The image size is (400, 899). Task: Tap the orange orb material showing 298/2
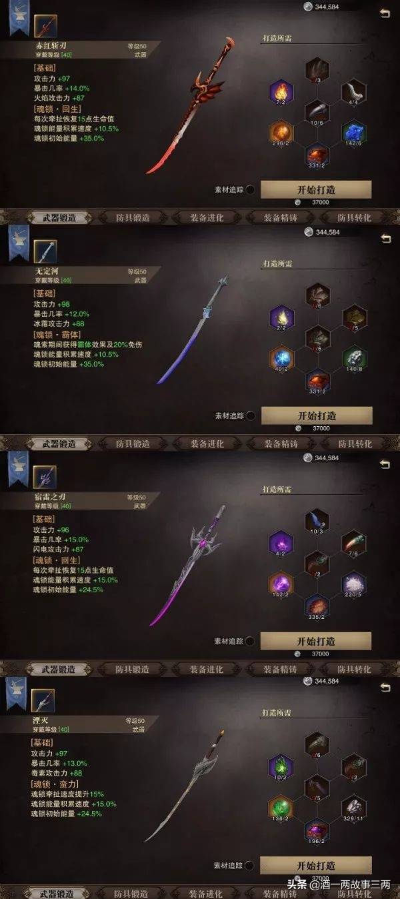pos(280,134)
